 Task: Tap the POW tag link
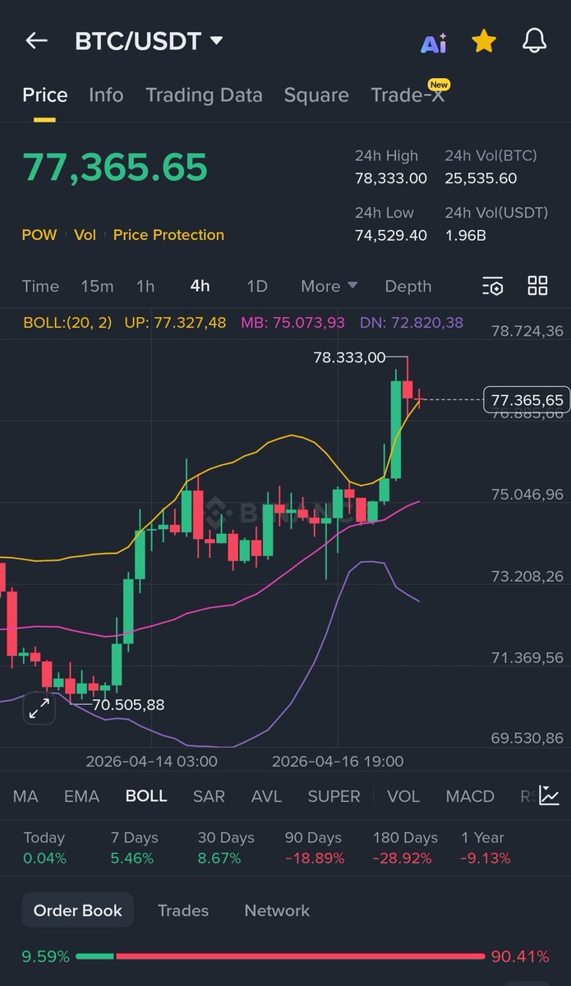tap(39, 235)
